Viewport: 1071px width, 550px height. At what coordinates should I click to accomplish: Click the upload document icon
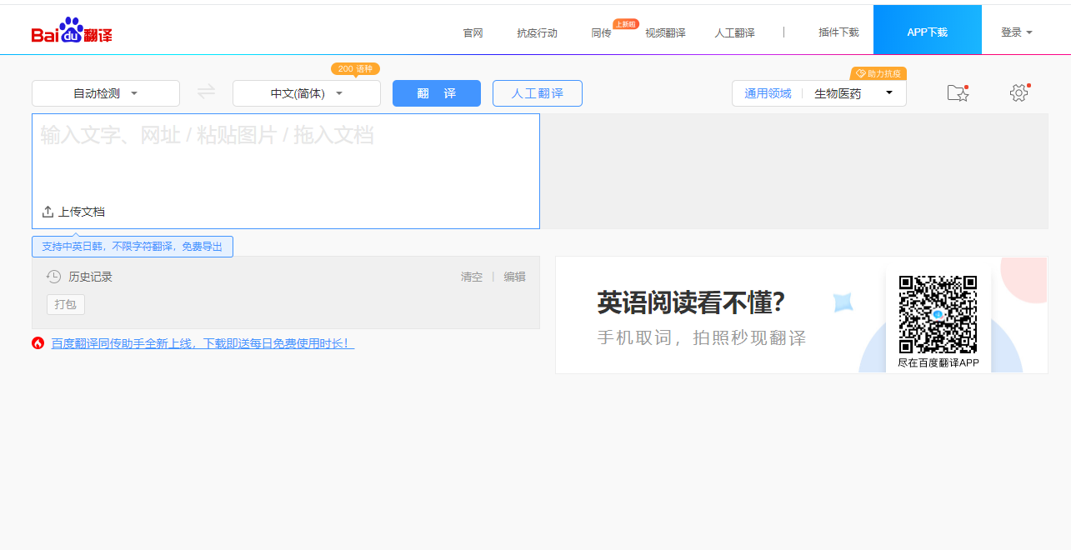48,212
